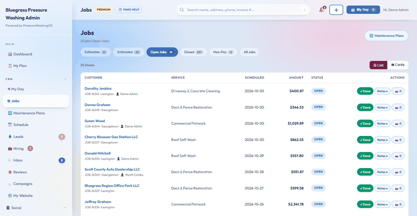417x216 pixels.
Task: Select the Closed jobs tab
Action: tap(194, 52)
